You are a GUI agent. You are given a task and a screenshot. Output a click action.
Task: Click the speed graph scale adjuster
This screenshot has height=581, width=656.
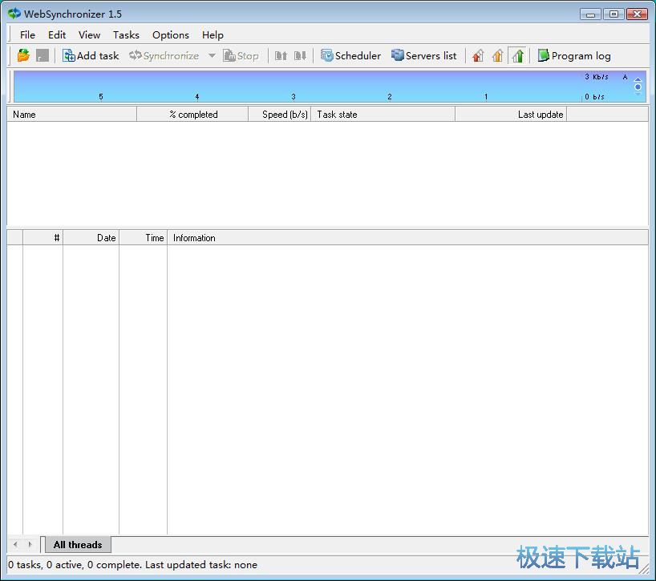pyautogui.click(x=638, y=87)
